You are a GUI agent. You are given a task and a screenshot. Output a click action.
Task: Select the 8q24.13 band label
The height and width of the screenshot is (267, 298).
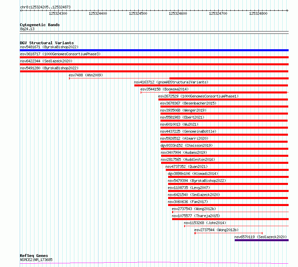click(27, 29)
